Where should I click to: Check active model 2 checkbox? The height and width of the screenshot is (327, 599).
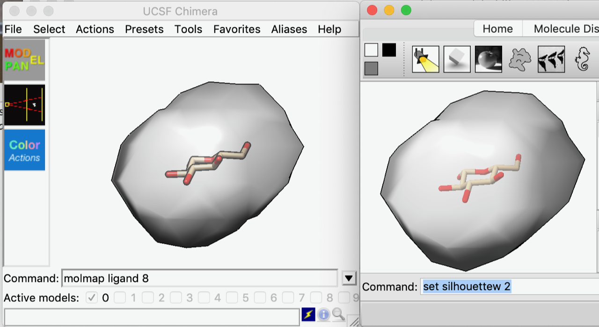(148, 298)
